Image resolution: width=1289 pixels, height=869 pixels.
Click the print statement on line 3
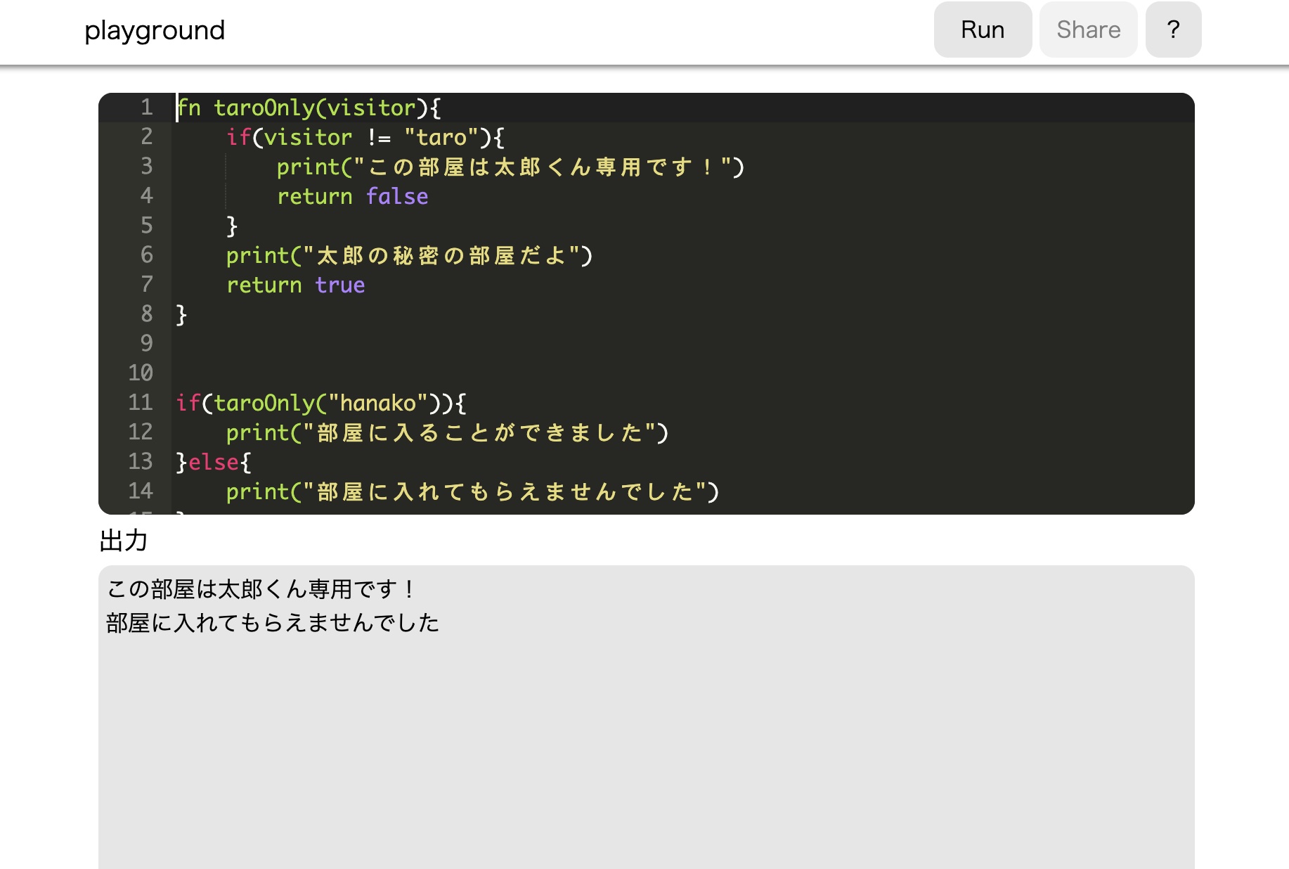point(510,167)
